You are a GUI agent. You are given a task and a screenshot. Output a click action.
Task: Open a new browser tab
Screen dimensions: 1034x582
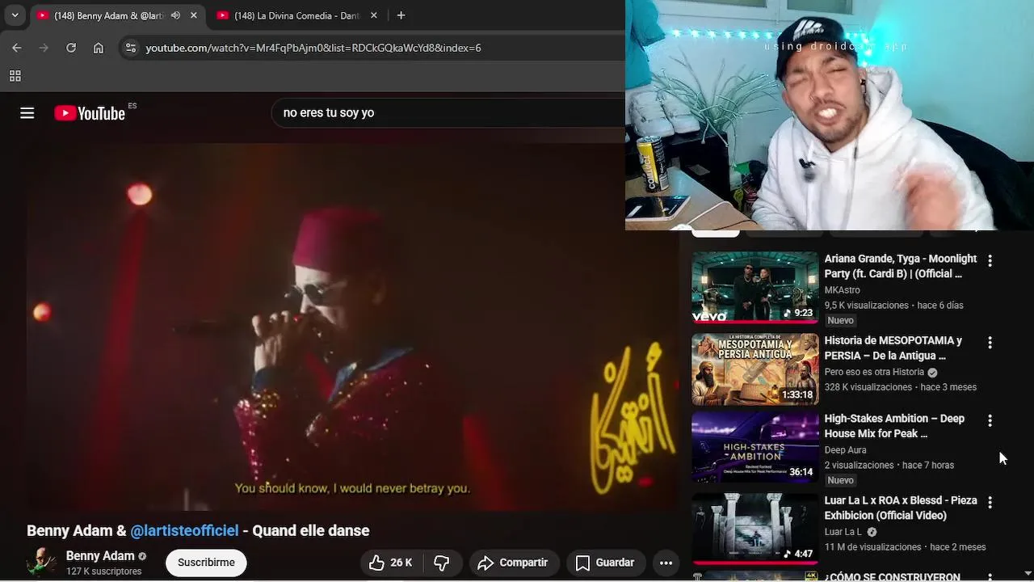coord(401,15)
